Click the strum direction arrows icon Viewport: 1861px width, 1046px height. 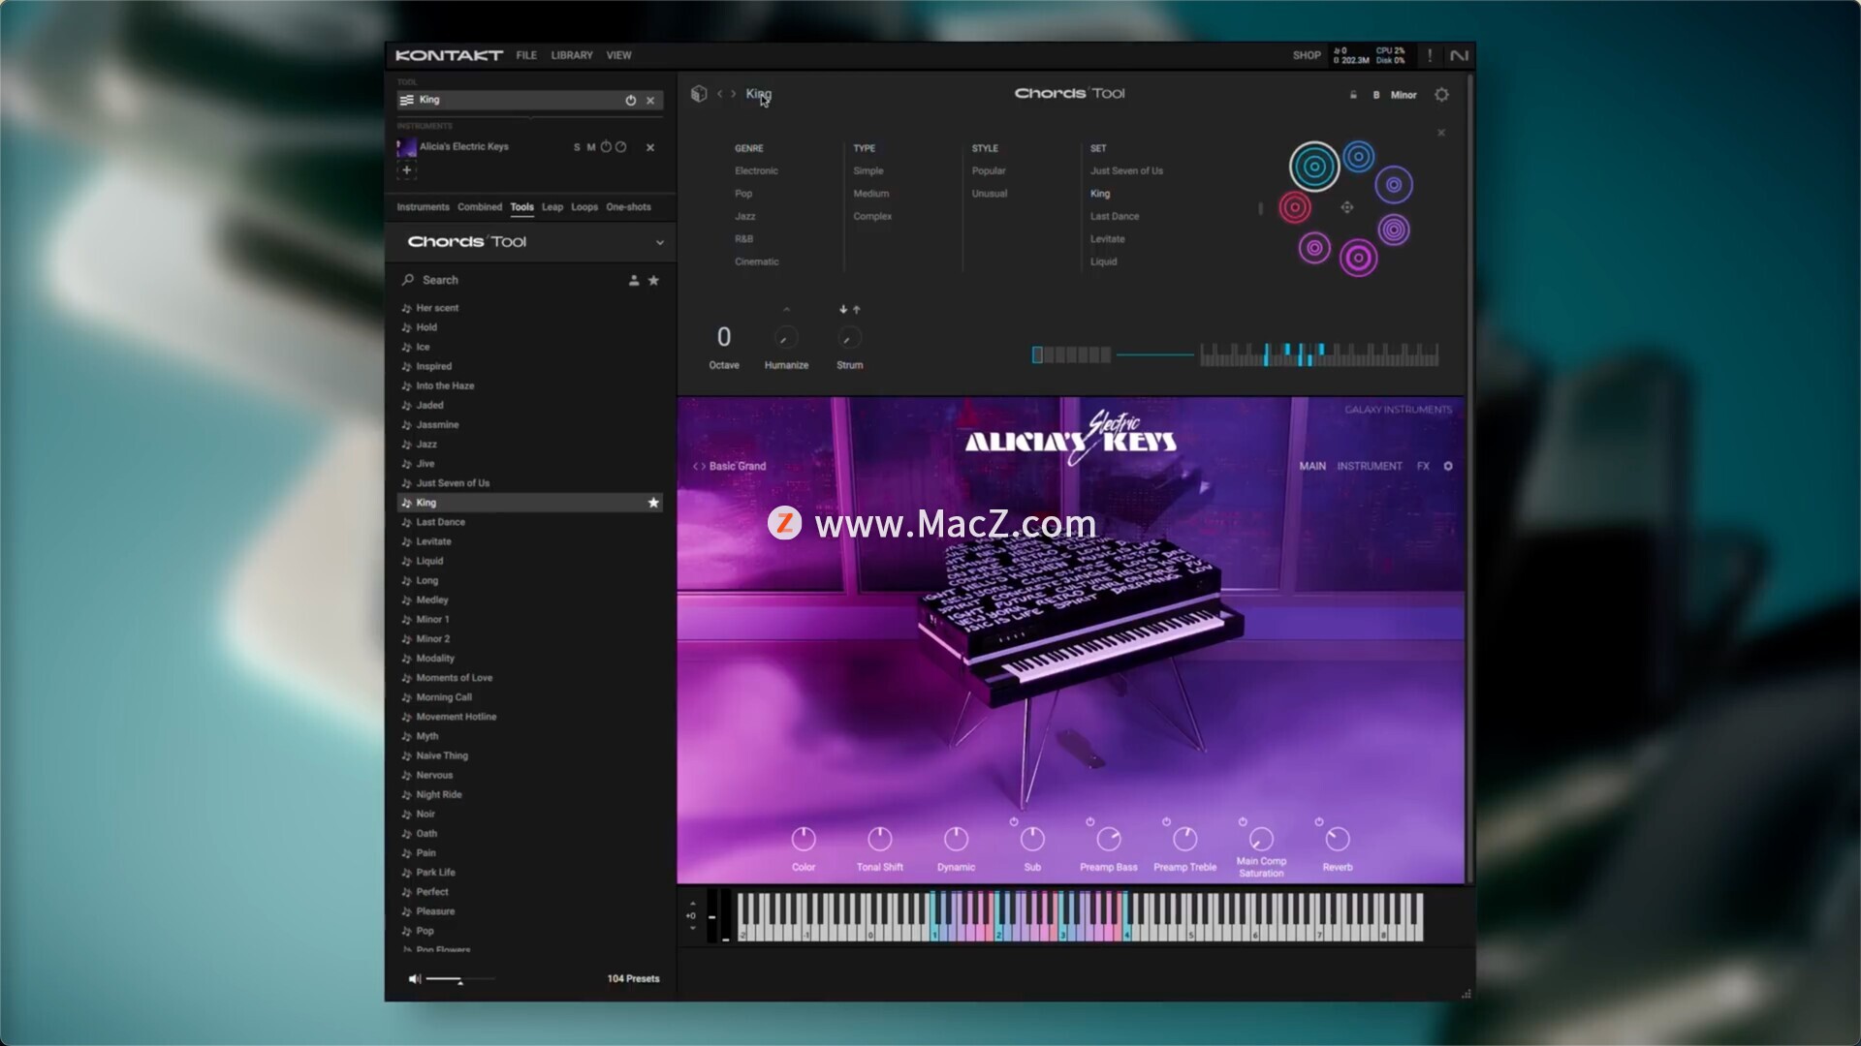tap(849, 310)
